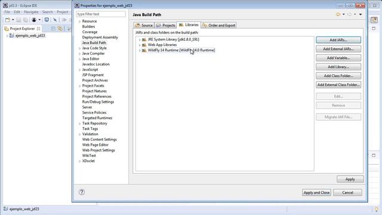Image resolution: width=382 pixels, height=215 pixels.
Task: Expand Web App Libraries node
Action: point(140,45)
